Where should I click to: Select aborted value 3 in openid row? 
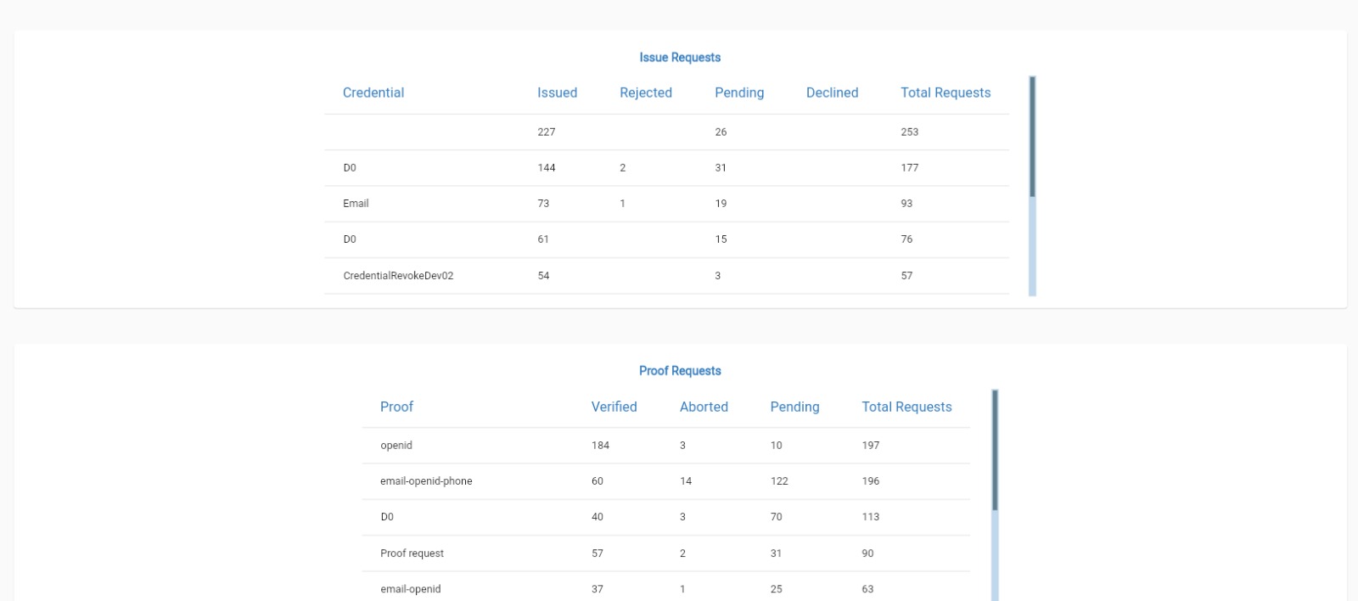(x=682, y=445)
